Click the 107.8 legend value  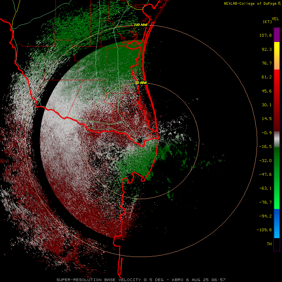[265, 35]
